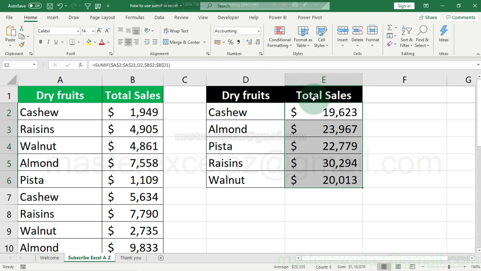The width and height of the screenshot is (481, 271).
Task: Switch to the Insert ribbon tab
Action: (53, 17)
